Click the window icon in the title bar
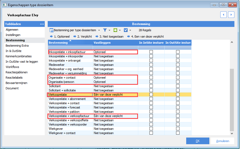This screenshot has height=149, width=240. [5, 5]
